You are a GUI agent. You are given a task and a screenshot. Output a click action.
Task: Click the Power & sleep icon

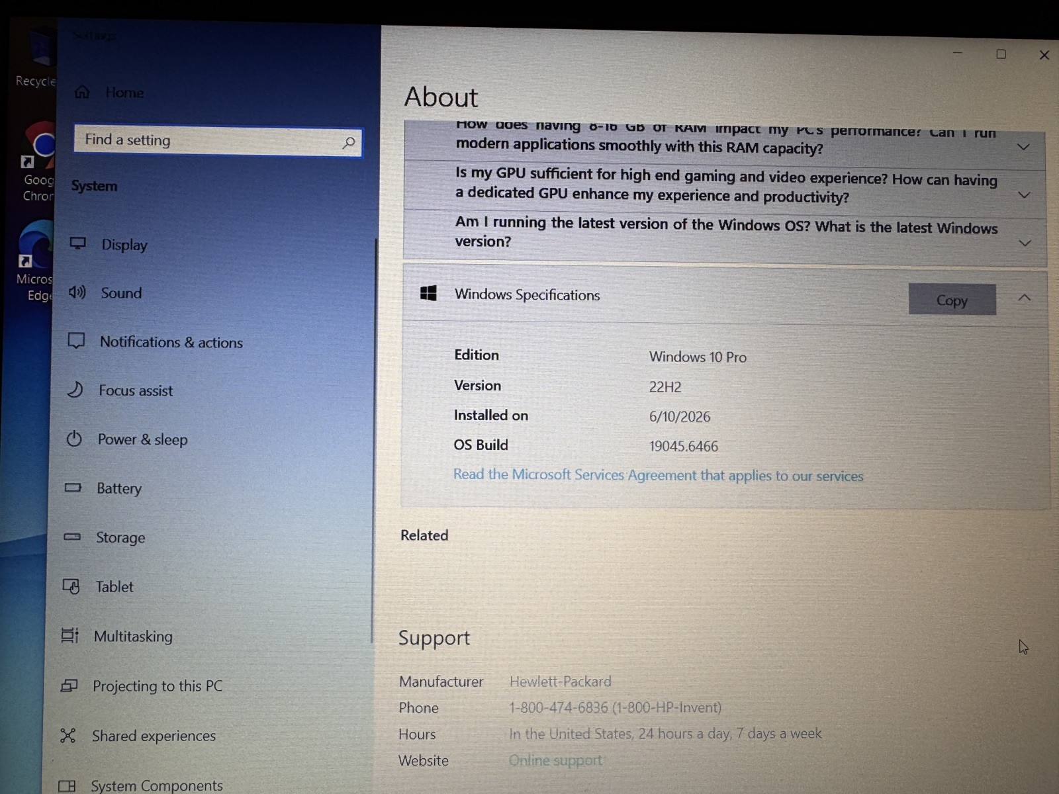tap(74, 438)
